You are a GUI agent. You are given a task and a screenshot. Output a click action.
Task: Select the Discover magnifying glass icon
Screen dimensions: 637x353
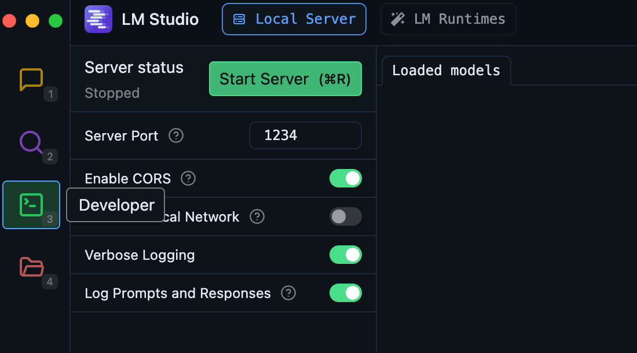[31, 143]
